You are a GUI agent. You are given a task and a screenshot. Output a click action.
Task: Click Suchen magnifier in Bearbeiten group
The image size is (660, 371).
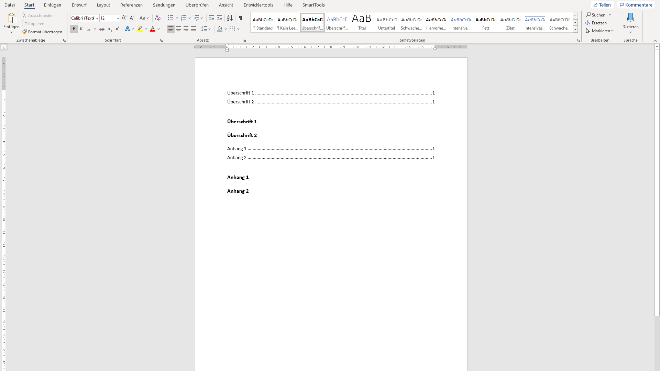click(x=596, y=15)
